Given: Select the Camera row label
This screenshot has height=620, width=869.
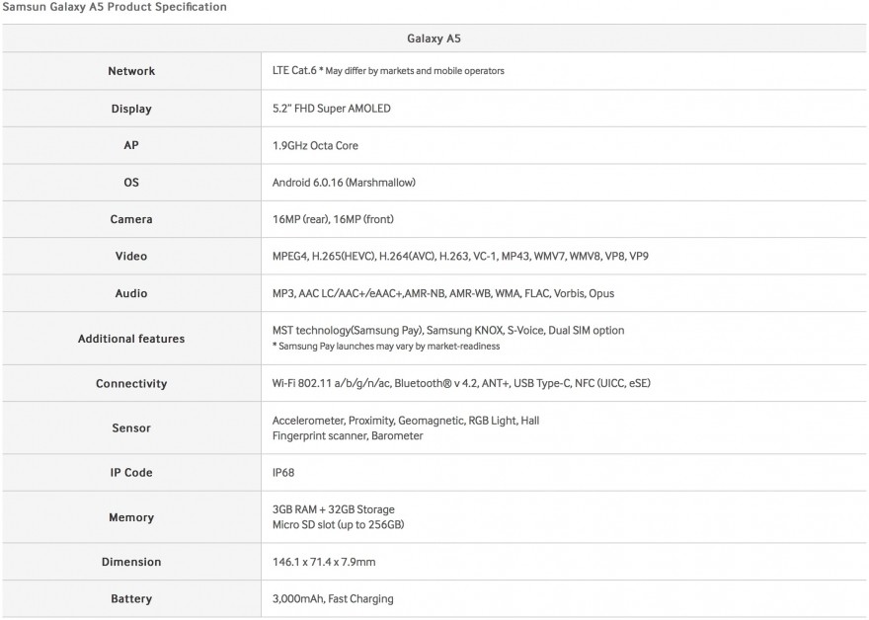Looking at the screenshot, I should click(131, 219).
